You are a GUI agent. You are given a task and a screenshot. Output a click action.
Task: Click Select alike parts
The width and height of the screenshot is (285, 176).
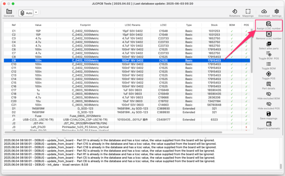coord(269,46)
